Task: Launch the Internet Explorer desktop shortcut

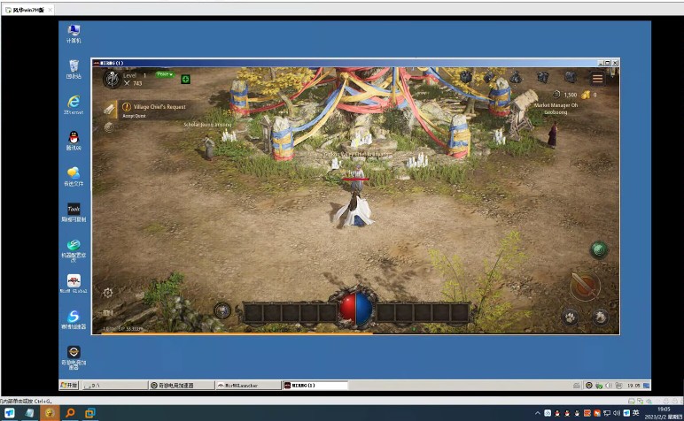Action: 74,105
